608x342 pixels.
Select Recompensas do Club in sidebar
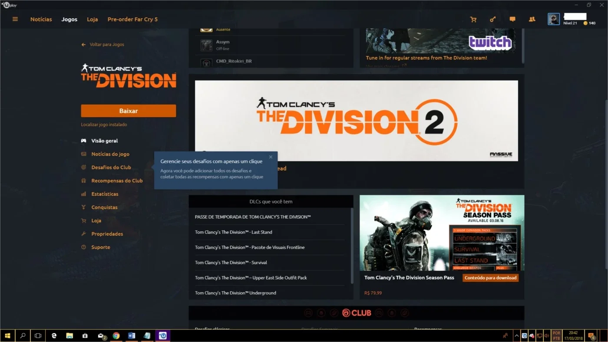coord(117,181)
